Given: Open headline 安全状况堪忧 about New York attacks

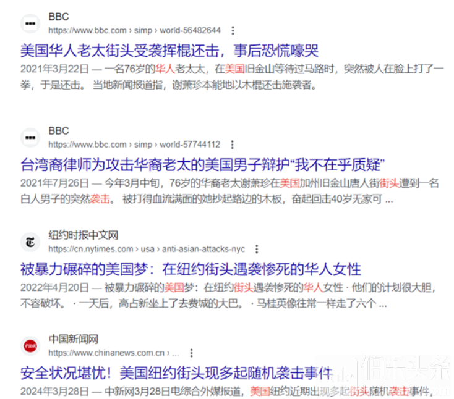Looking at the screenshot, I should pyautogui.click(x=176, y=373).
